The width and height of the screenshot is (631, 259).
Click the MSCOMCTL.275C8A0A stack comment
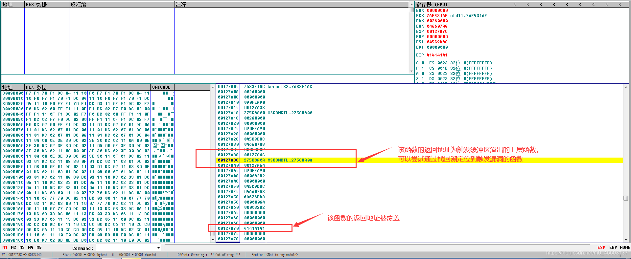click(290, 160)
